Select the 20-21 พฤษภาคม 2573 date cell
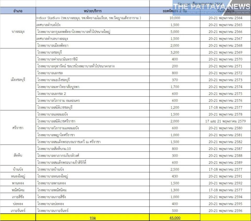Viewport: 251px width, 221px height. [225, 80]
